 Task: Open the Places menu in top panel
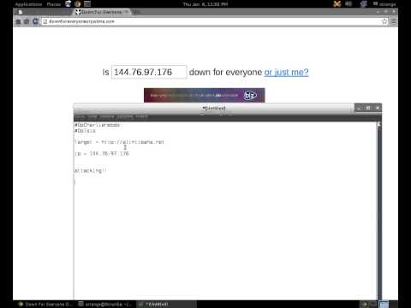coord(54,4)
